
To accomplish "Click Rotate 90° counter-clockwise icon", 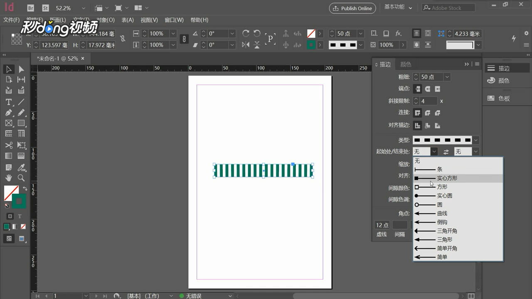I will 257,34.
